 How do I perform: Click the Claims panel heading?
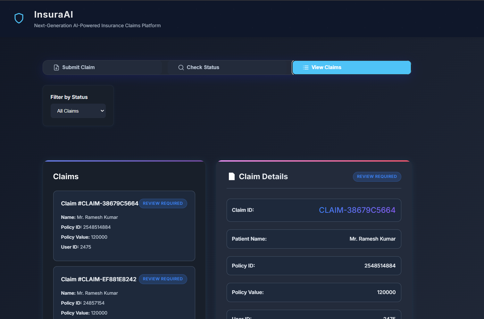66,177
